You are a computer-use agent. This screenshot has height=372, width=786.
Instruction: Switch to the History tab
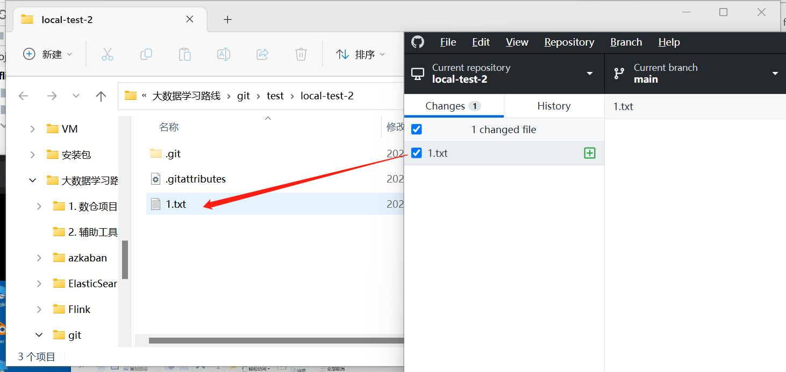pos(554,106)
